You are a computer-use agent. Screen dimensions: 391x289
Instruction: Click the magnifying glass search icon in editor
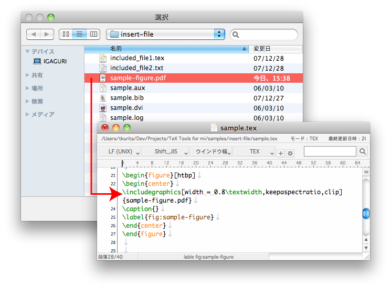[x=363, y=152]
